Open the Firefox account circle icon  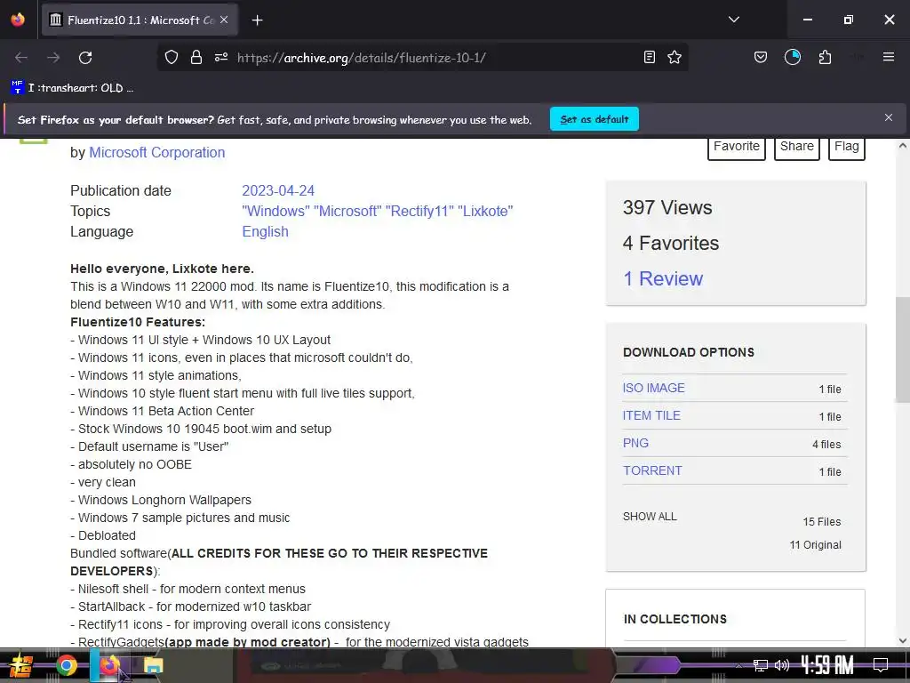pyautogui.click(x=792, y=57)
